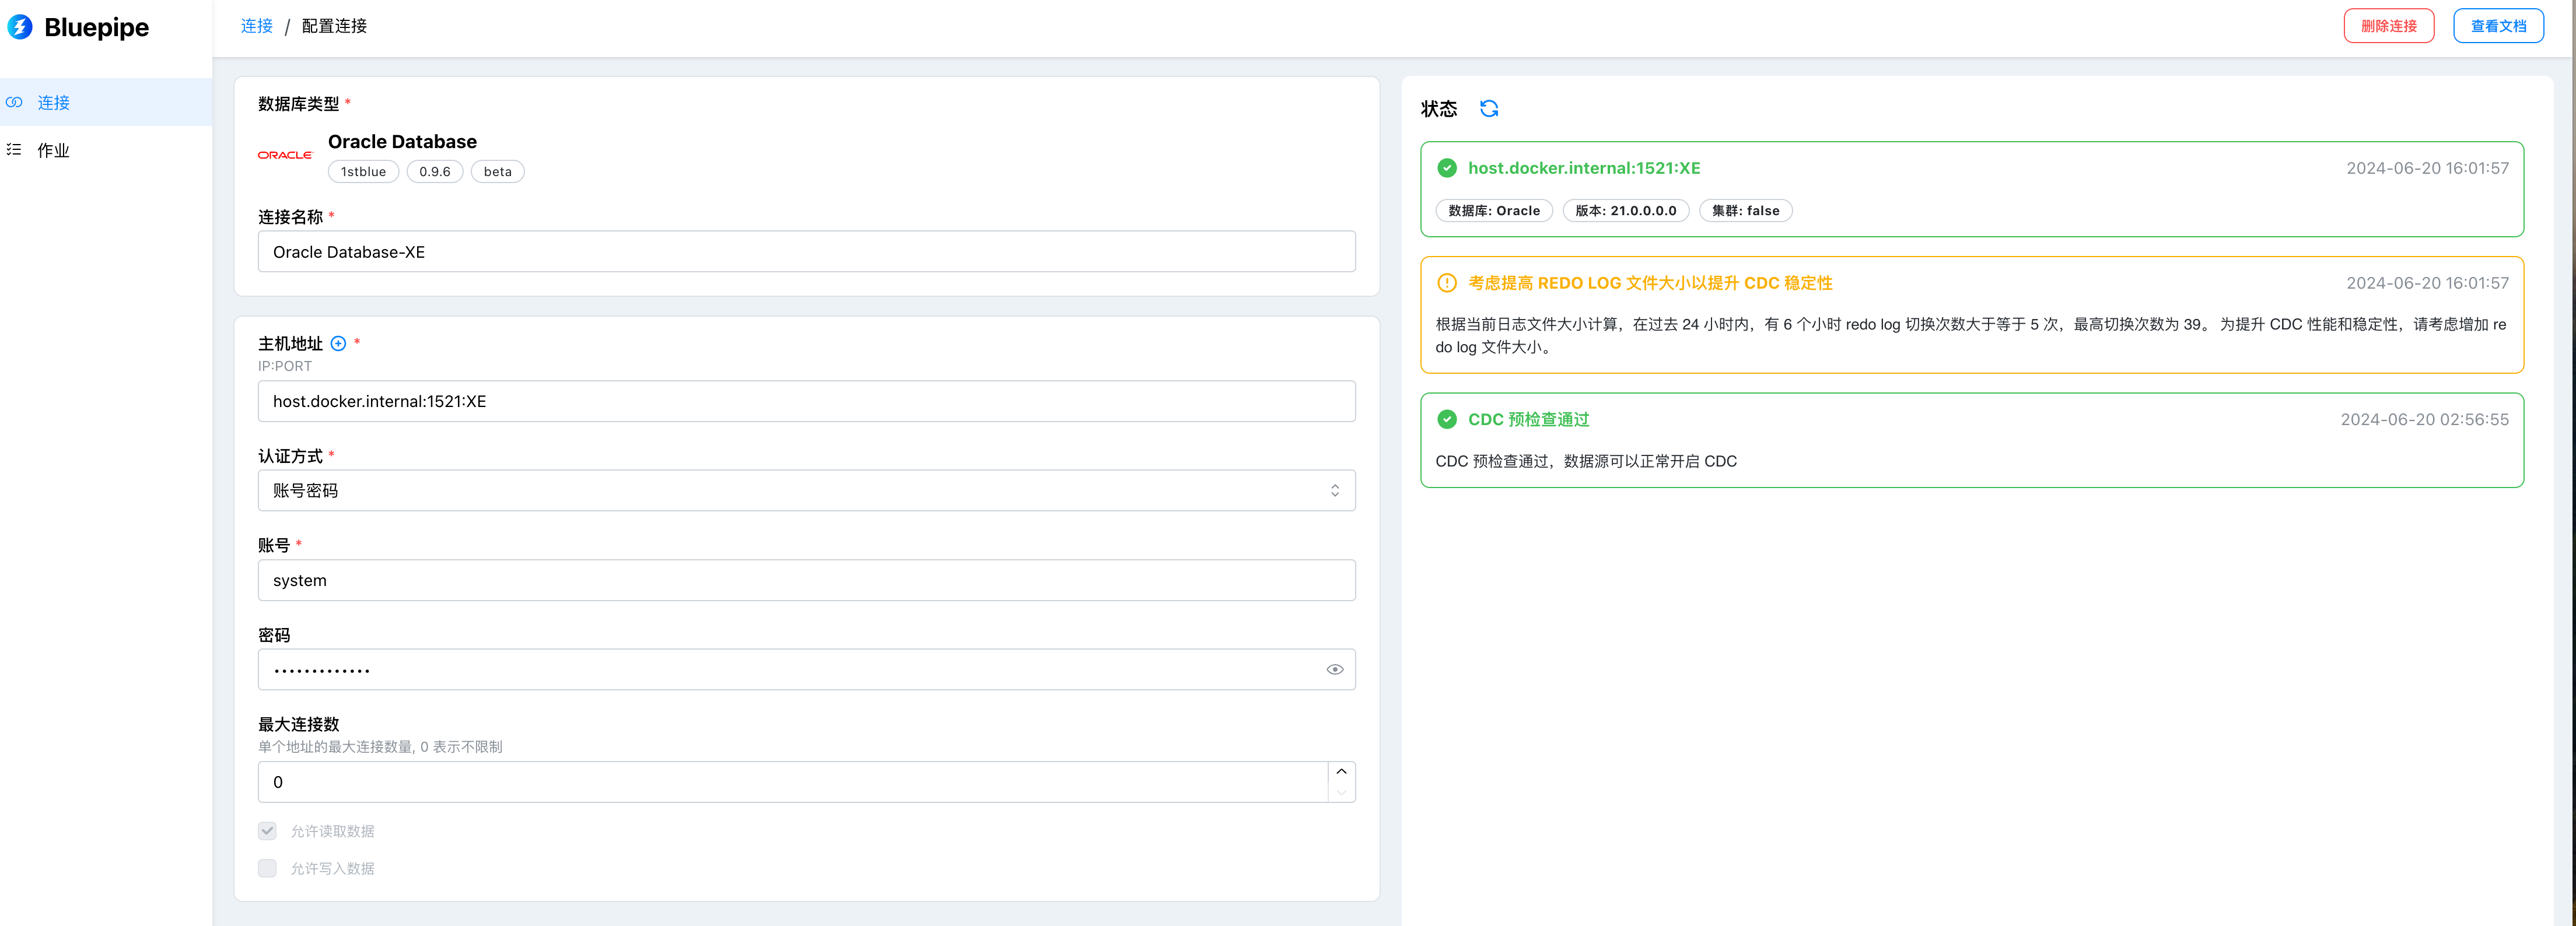2576x926 pixels.
Task: Decrease max connections with down arrow
Action: coord(1341,792)
